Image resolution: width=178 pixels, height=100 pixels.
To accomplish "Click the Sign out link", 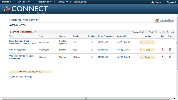I will (171, 2).
